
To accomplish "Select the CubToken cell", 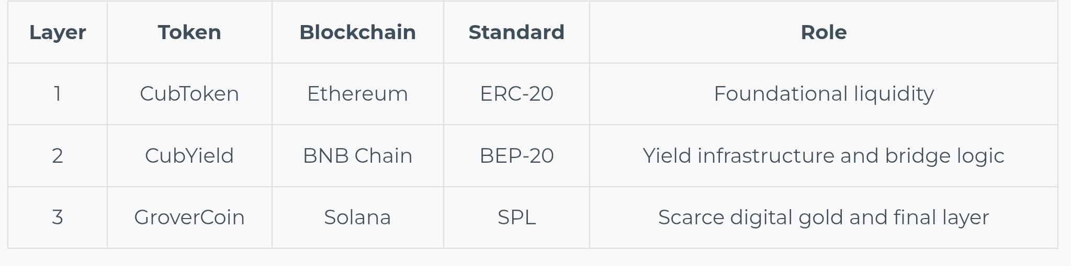I will tap(189, 94).
